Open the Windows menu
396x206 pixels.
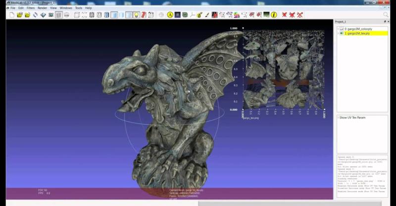65,8
